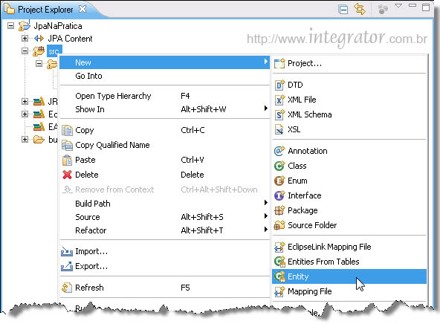The height and width of the screenshot is (324, 440).
Task: Click the Annotation icon
Action: tap(279, 151)
